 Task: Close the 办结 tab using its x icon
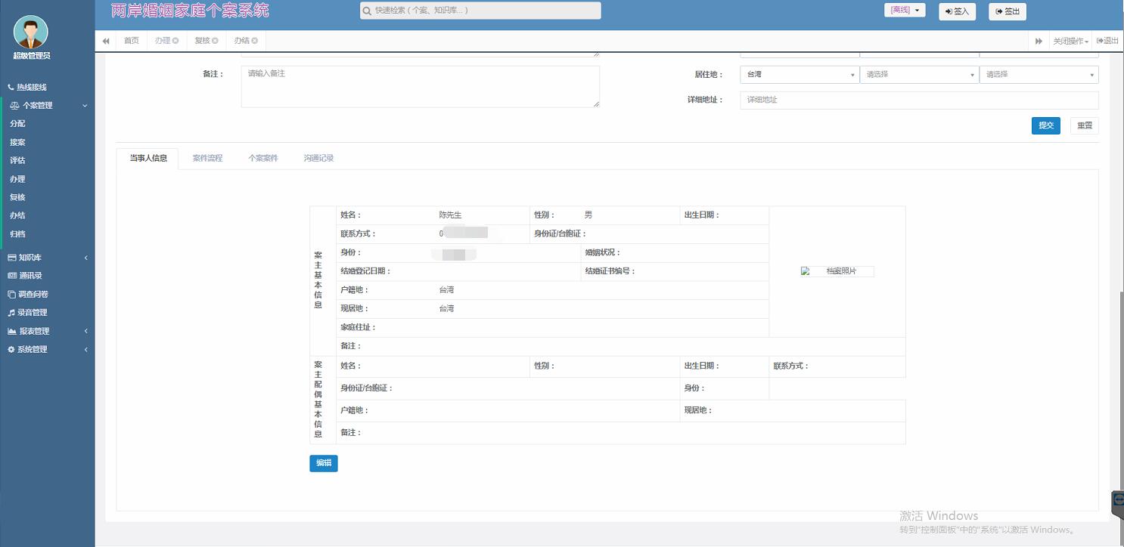click(x=255, y=41)
